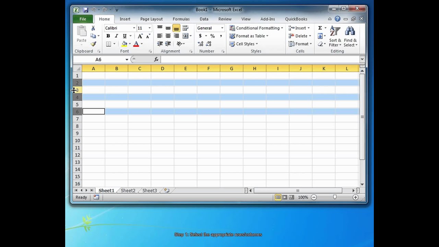Align text left
Image resolution: width=439 pixels, height=247 pixels.
pyautogui.click(x=160, y=36)
